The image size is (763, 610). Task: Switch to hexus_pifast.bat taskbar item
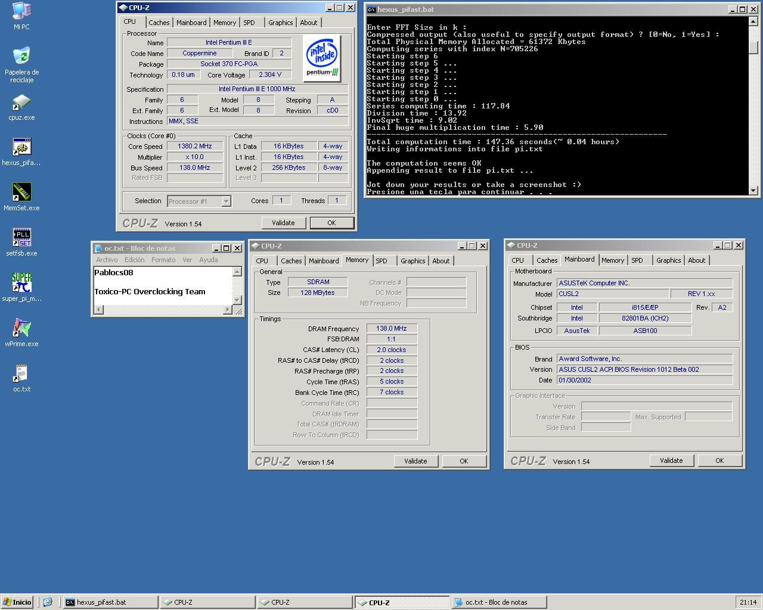tap(110, 602)
